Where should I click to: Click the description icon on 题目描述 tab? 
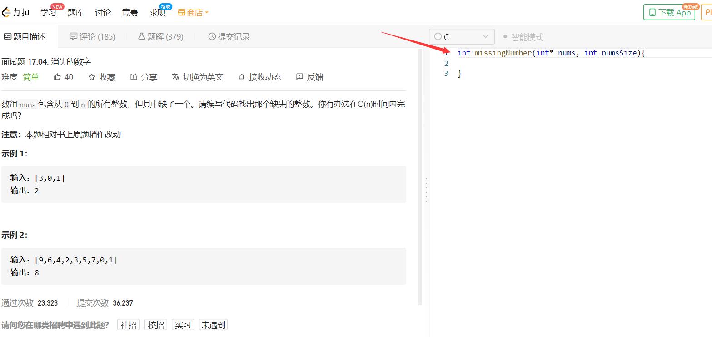point(7,37)
